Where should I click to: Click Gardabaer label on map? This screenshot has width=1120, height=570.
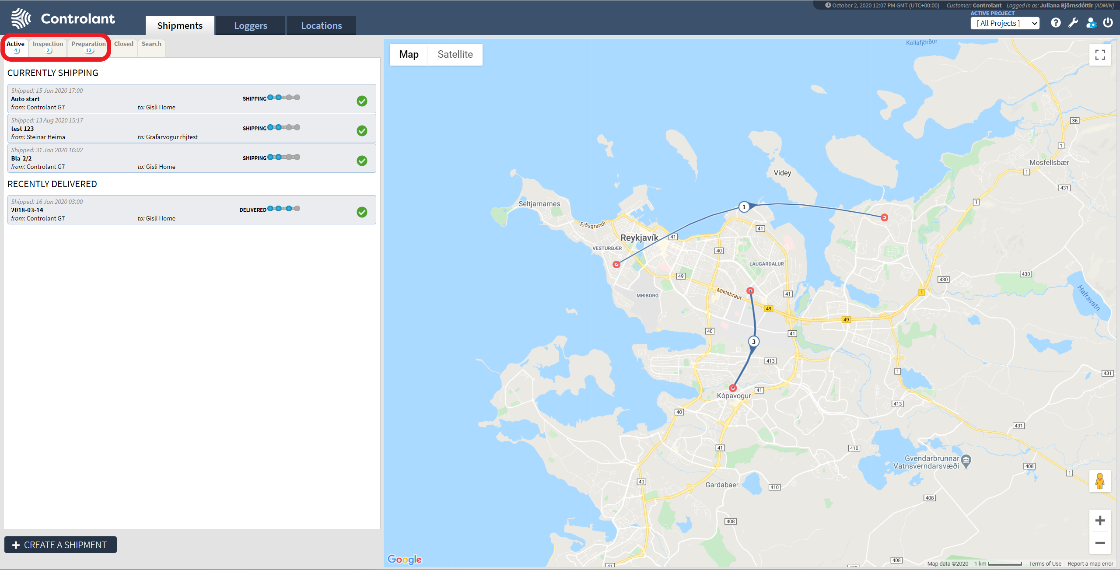pos(721,485)
